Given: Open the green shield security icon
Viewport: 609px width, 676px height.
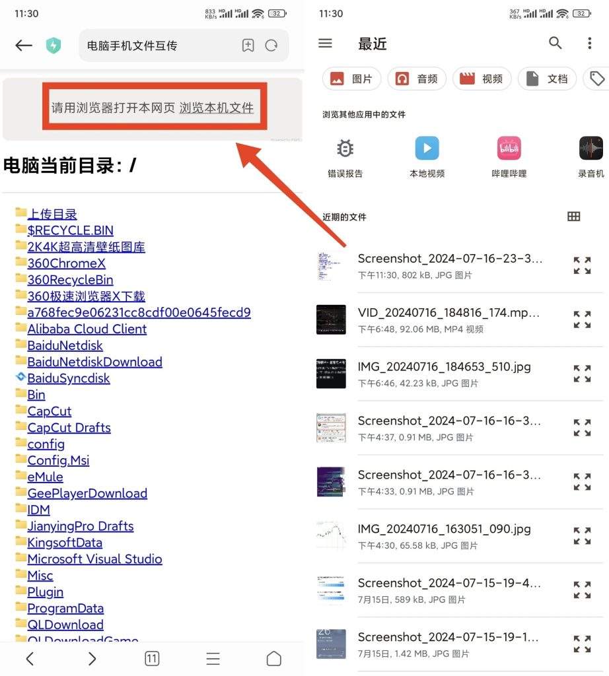Looking at the screenshot, I should pos(54,46).
